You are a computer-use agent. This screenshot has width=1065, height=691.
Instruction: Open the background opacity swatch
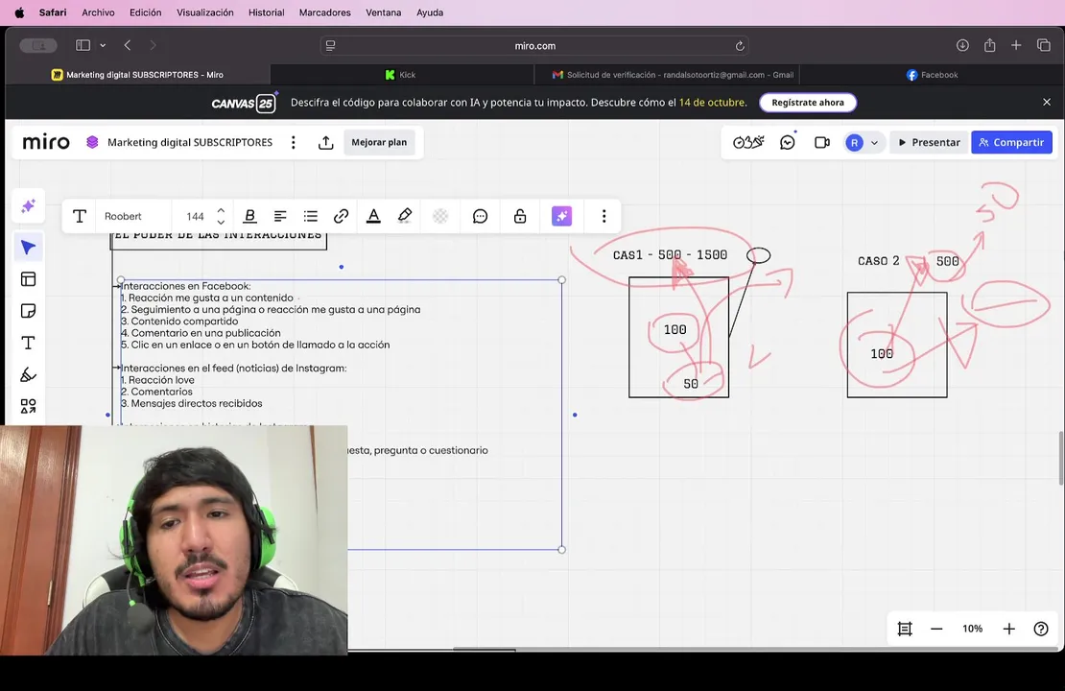coord(440,216)
